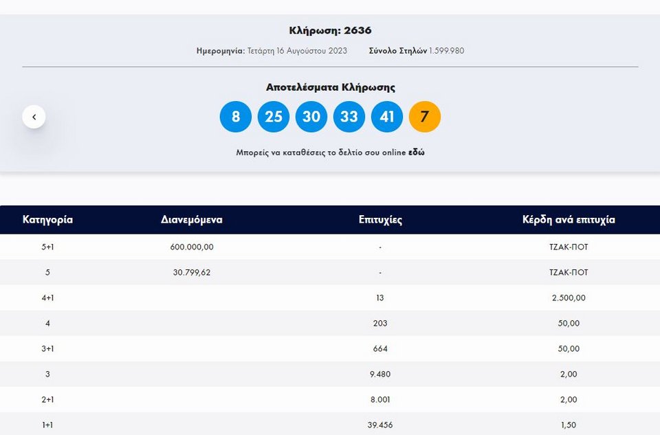This screenshot has height=435, width=660.
Task: Select the blue number 30 ball
Action: [311, 117]
